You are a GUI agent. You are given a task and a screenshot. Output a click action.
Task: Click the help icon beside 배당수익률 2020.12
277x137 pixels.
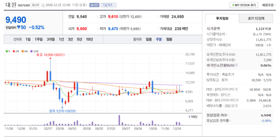[x=237, y=106]
